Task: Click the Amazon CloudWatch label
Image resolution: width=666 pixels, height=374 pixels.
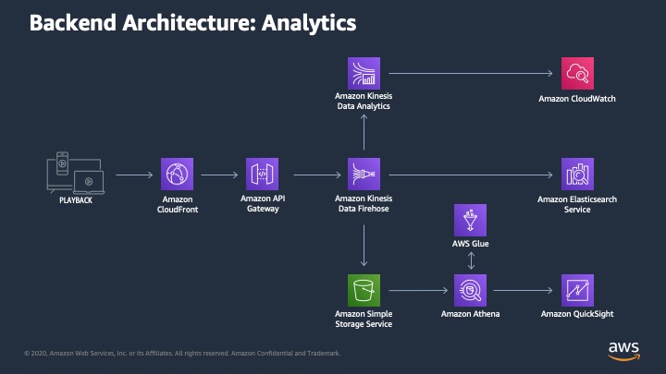Action: (577, 99)
